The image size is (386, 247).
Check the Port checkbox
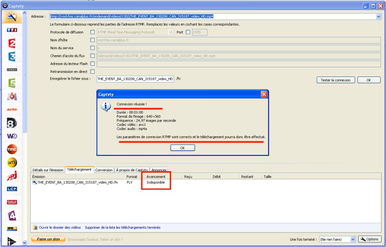click(x=188, y=32)
